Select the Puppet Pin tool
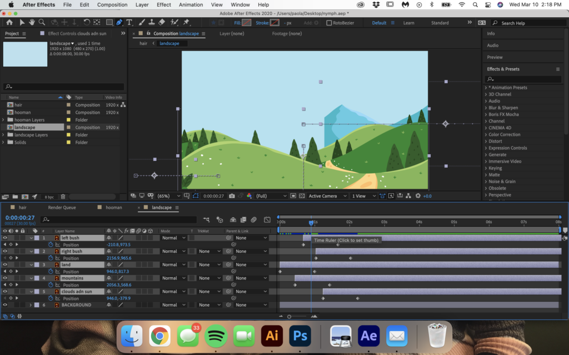This screenshot has width=569, height=355. click(186, 23)
